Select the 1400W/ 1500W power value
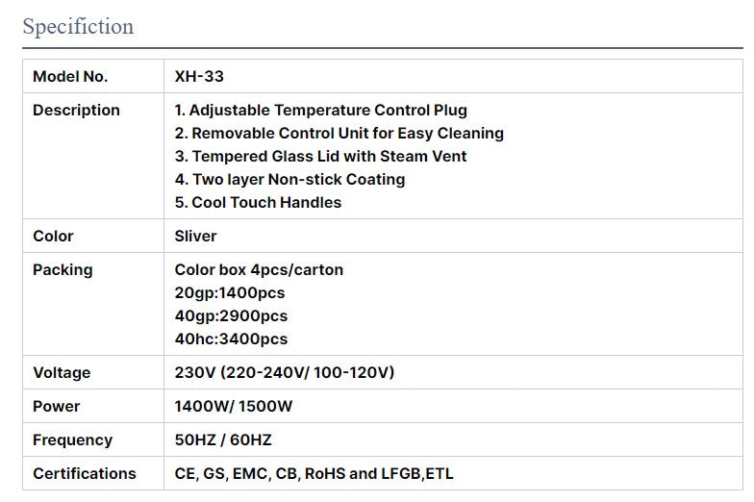Image resolution: width=754 pixels, height=502 pixels. click(x=234, y=407)
